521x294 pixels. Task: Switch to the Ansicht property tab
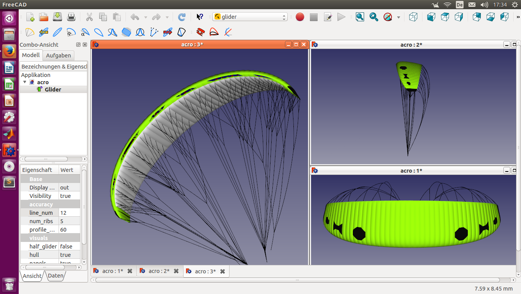tap(32, 276)
